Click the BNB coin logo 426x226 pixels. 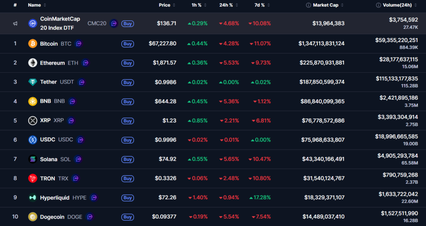(32, 101)
